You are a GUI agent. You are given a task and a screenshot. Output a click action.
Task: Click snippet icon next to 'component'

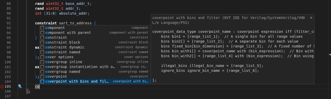point(42,28)
